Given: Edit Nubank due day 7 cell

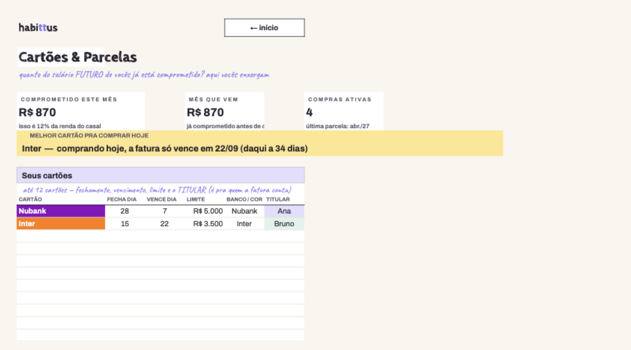Looking at the screenshot, I should tap(165, 211).
